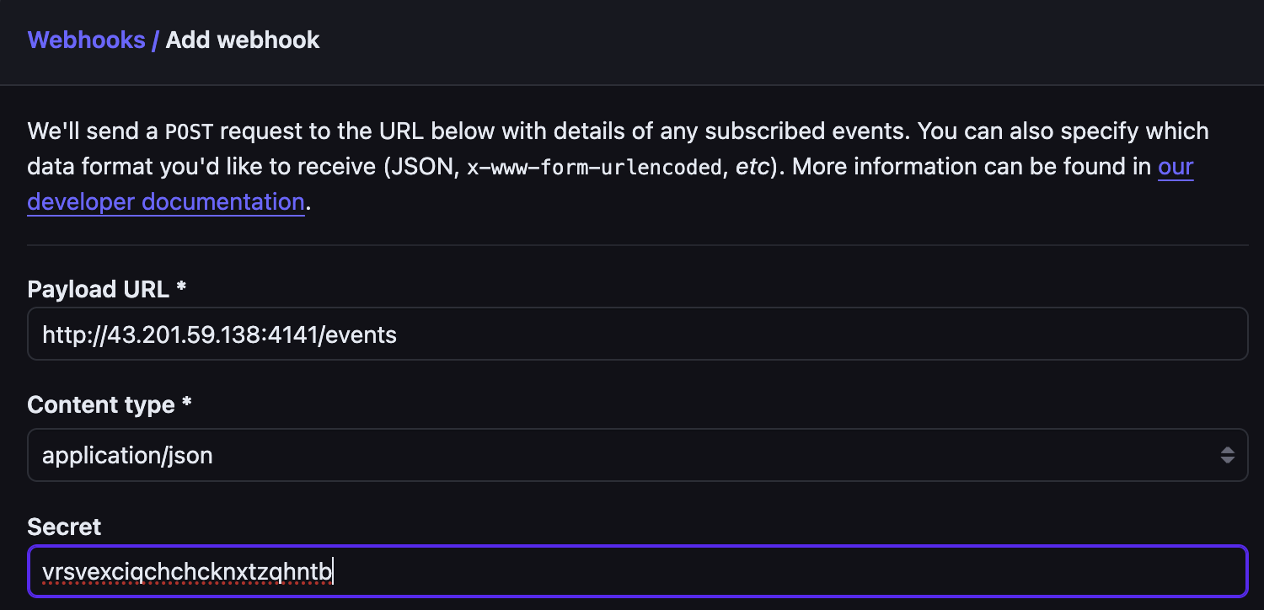Follow the 'developer documentation' link

(x=165, y=202)
